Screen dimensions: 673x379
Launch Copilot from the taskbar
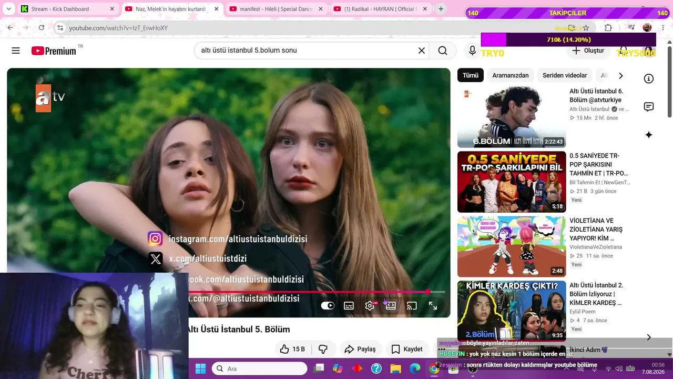pyautogui.click(x=338, y=368)
